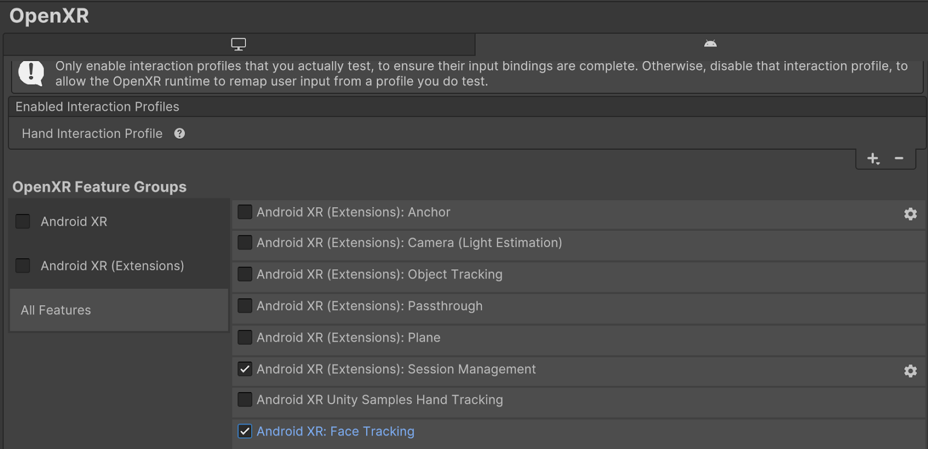The width and height of the screenshot is (928, 449).
Task: Select the Android XR group label
Action: pos(74,222)
